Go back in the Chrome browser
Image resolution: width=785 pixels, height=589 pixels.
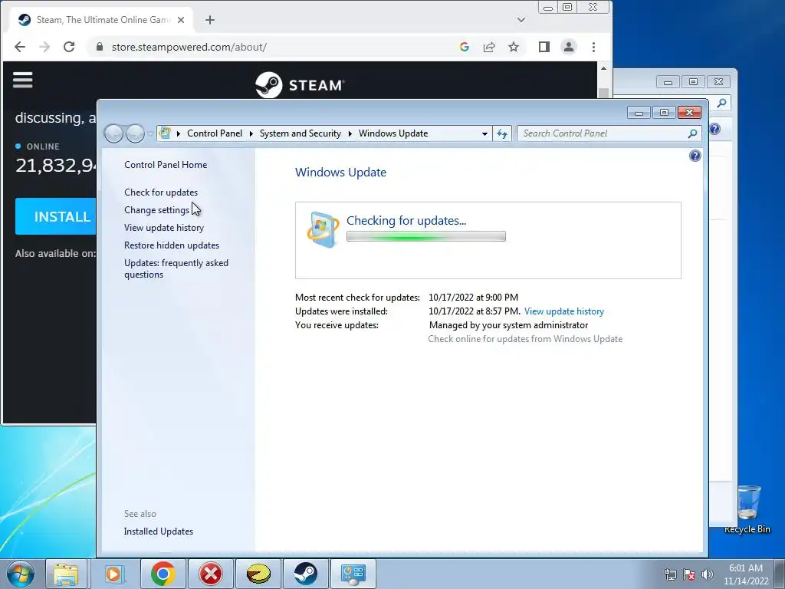pyautogui.click(x=19, y=47)
